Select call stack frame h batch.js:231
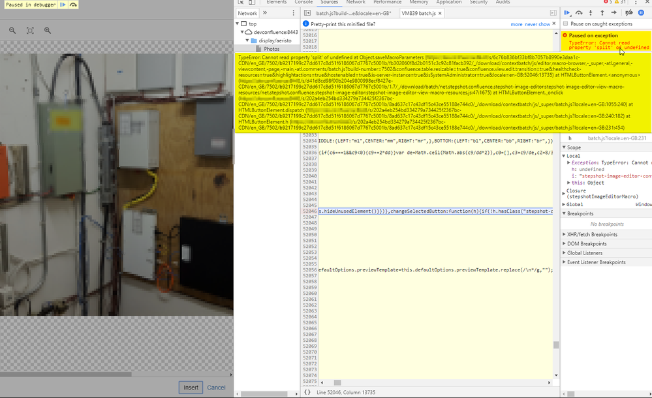This screenshot has height=398, width=652. click(606, 138)
